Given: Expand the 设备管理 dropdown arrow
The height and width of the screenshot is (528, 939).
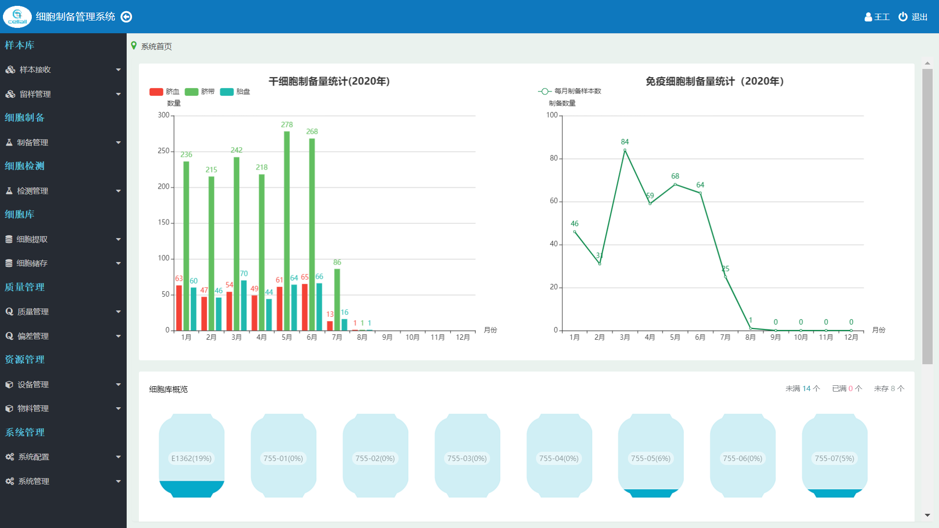Looking at the screenshot, I should [118, 384].
